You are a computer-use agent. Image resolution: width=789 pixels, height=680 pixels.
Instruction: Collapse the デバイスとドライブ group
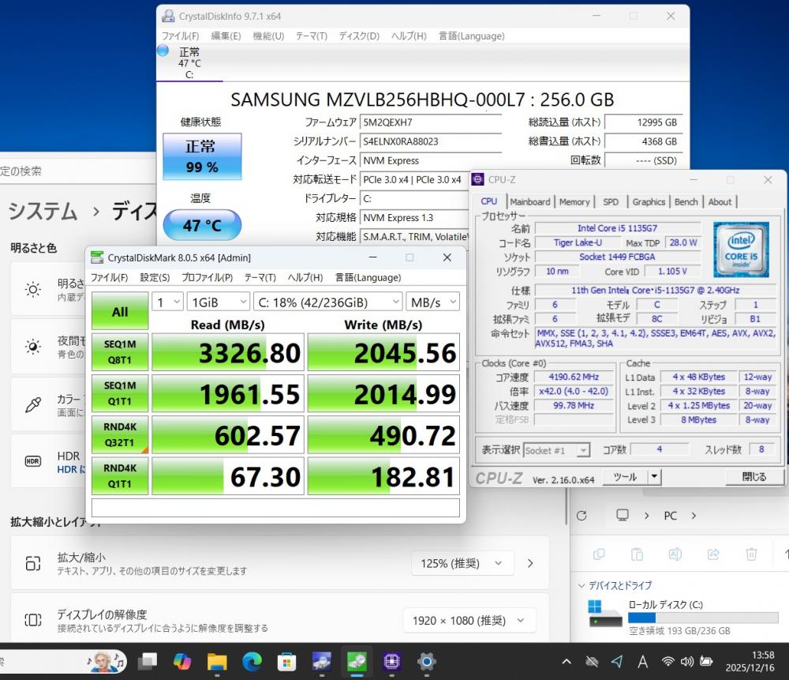(x=582, y=586)
